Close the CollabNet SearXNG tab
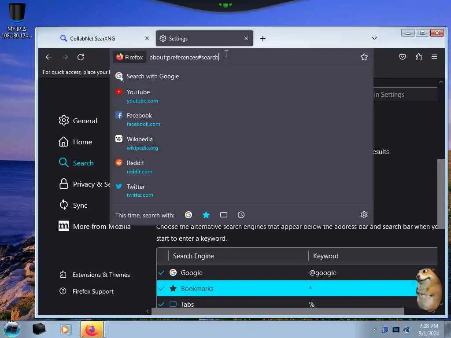 point(147,38)
